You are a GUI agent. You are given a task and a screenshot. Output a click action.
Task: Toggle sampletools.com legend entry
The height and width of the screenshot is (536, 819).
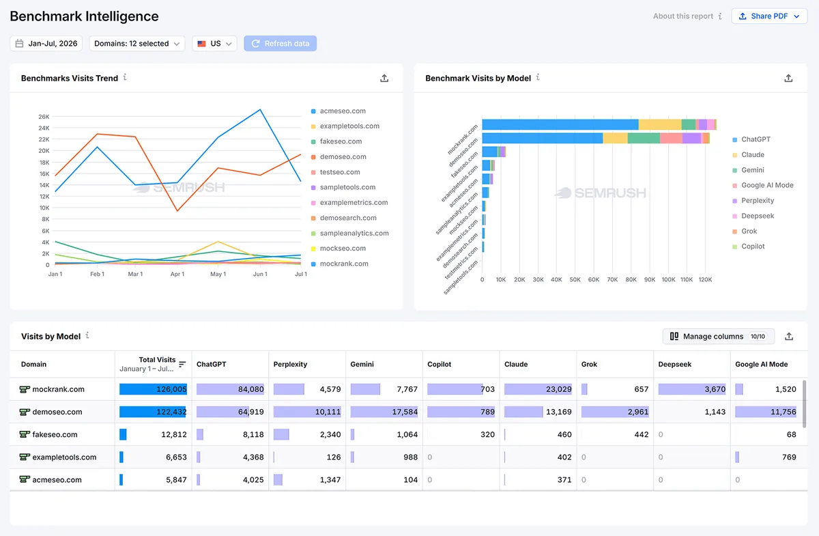343,187
